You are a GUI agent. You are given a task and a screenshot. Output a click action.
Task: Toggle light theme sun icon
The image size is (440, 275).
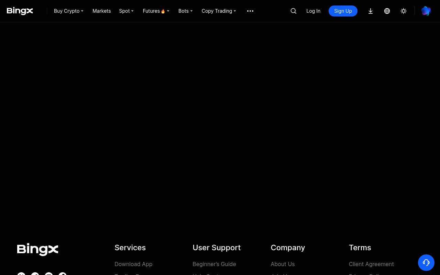tap(404, 11)
